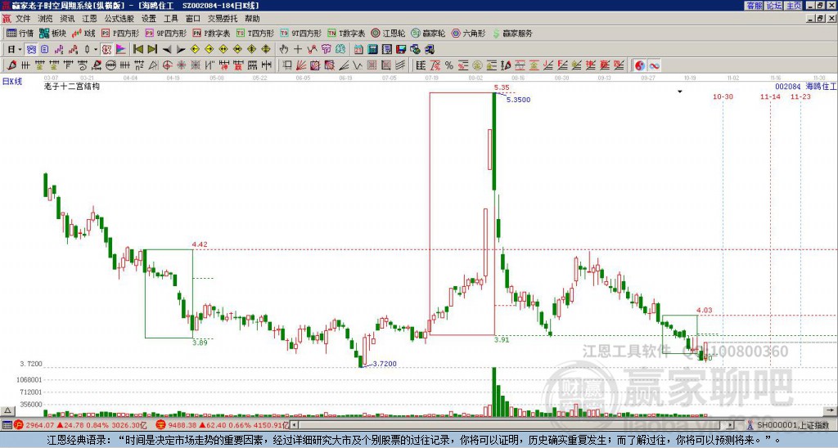Open the P四方形 tool
This screenshot has width=838, height=448.
coord(120,33)
